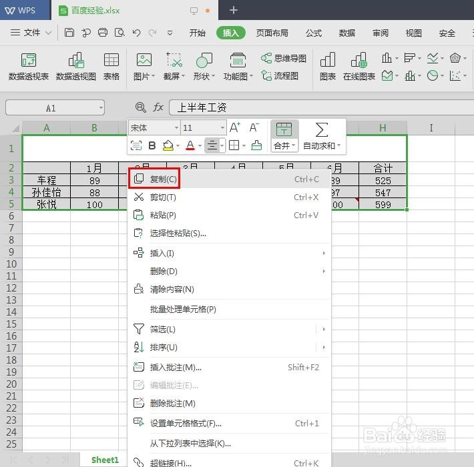
Task: Choose 清除内容(N) clear contents
Action: coord(230,290)
